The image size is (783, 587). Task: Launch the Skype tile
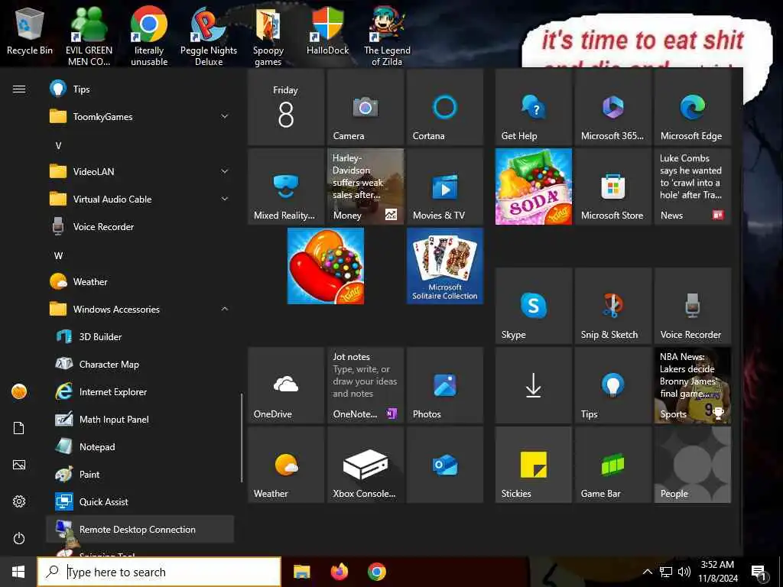coord(533,306)
